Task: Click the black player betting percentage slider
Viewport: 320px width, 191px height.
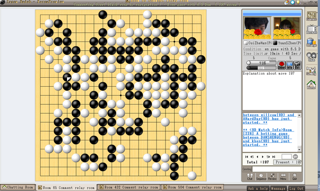Action: (x=261, y=68)
